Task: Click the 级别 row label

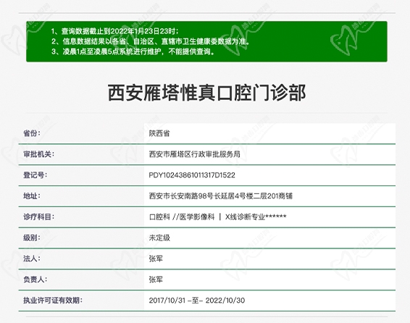Action: [x=32, y=238]
